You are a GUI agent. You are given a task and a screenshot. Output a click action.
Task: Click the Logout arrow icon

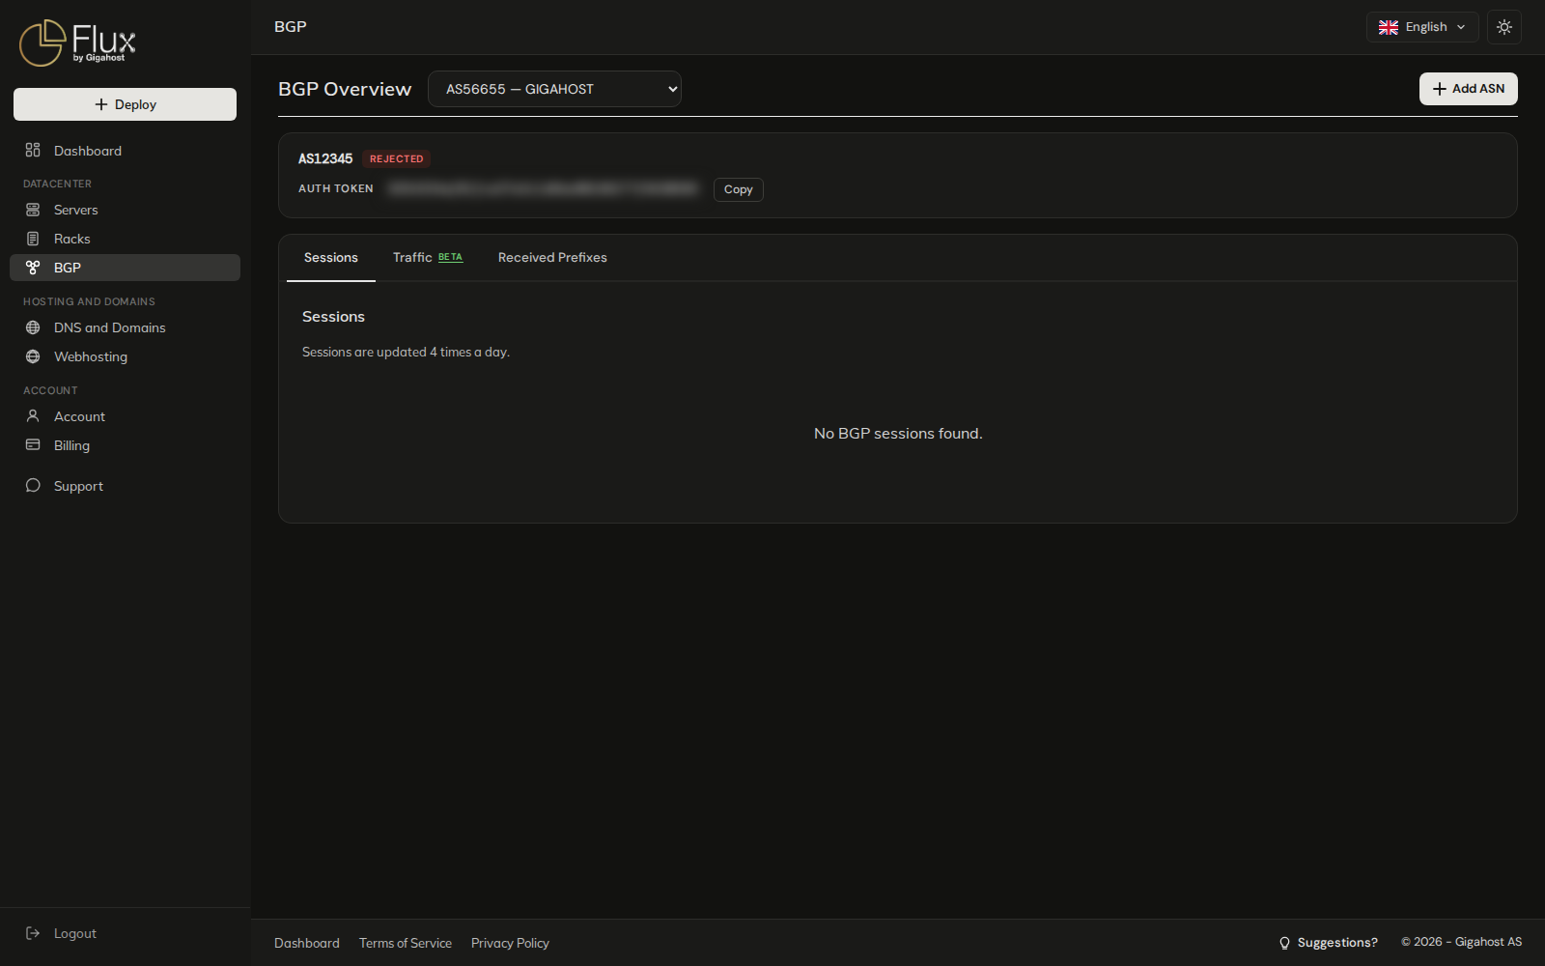(x=33, y=933)
